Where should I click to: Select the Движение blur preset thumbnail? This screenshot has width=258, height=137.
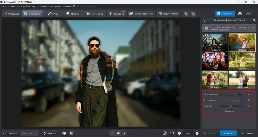(242, 61)
